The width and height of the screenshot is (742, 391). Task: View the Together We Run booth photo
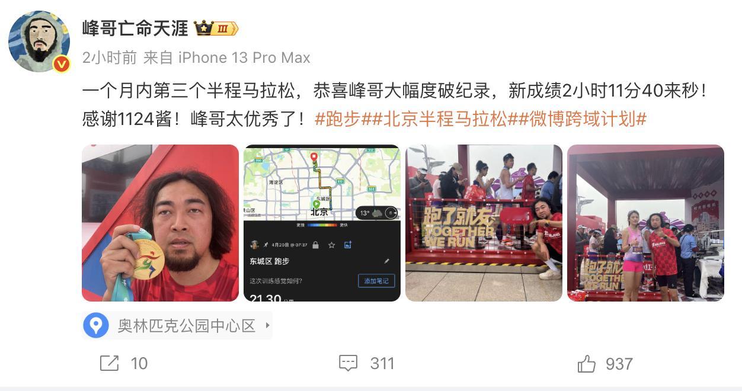coord(484,223)
